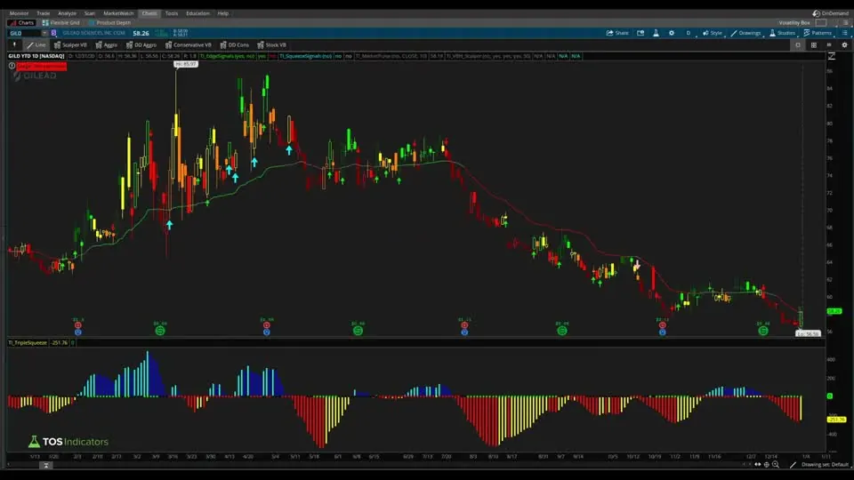Viewport: 854px width, 480px height.
Task: Apply the Stock VB study set
Action: coord(271,45)
